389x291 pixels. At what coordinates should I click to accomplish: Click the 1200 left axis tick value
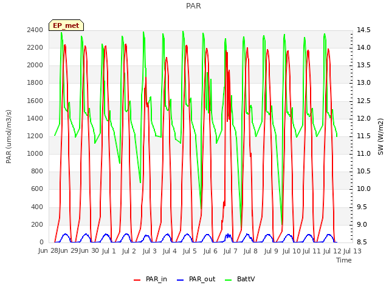pos(35,136)
